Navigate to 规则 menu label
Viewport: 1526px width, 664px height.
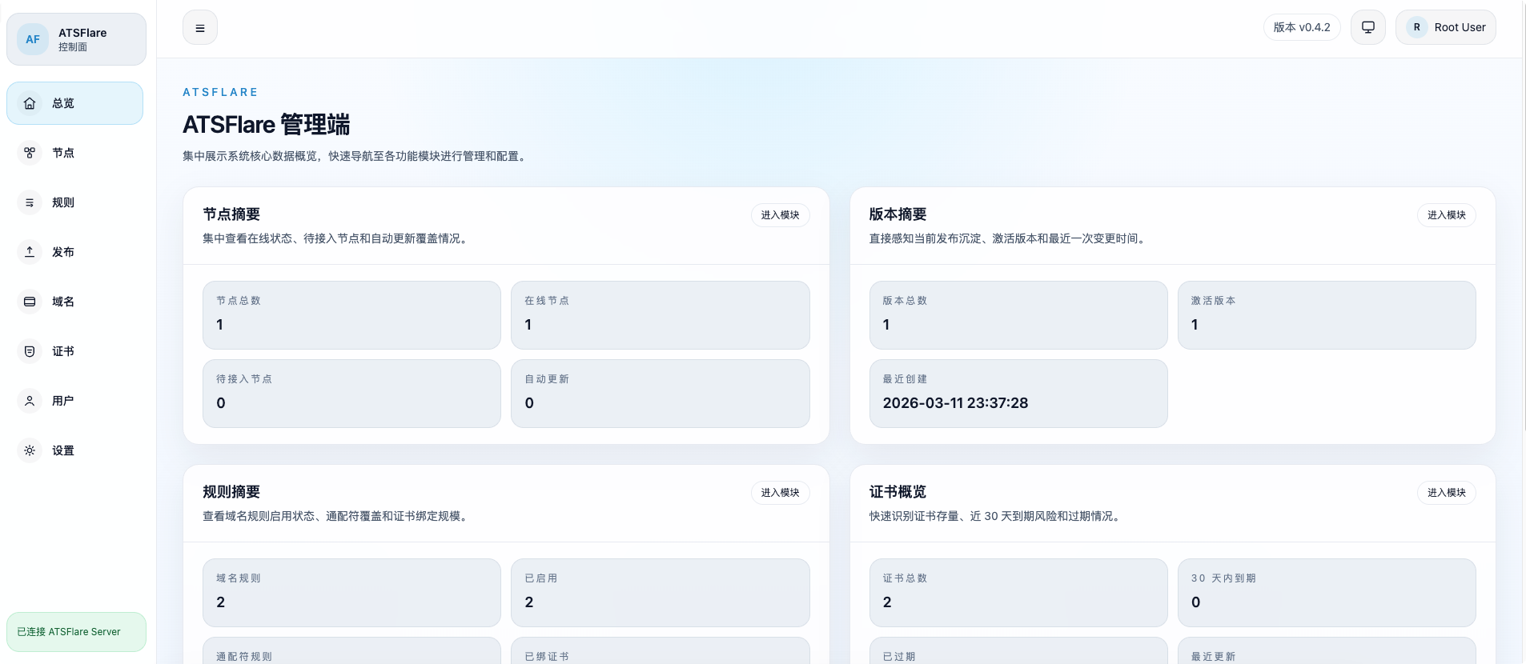63,202
